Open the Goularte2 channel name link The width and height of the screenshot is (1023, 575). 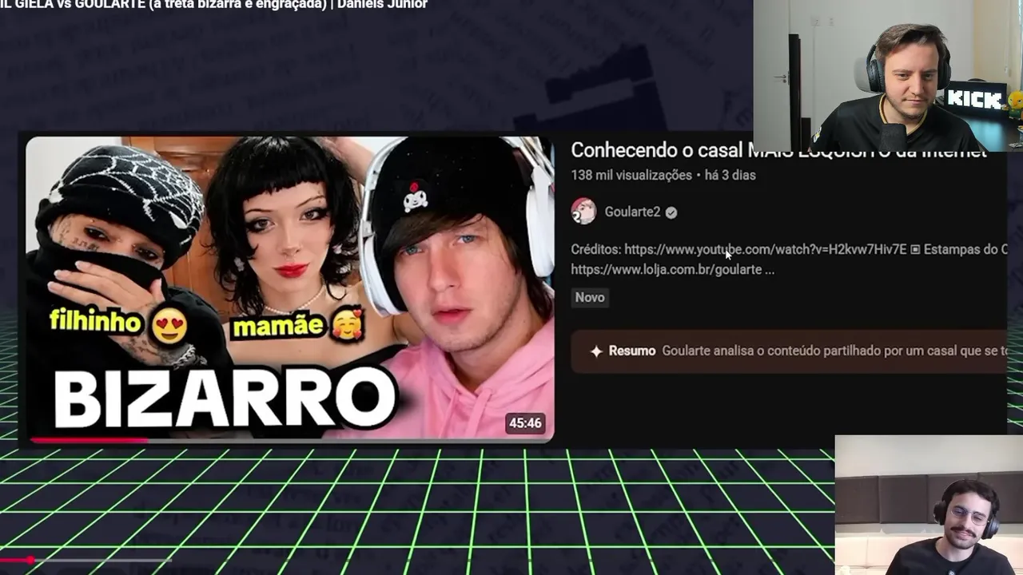(x=632, y=212)
